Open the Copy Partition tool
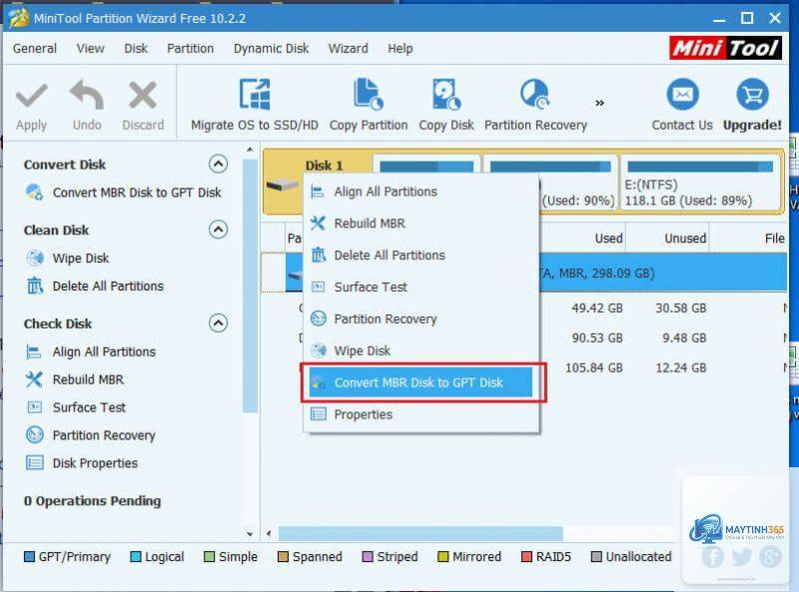Viewport: 799px width, 592px height. point(369,105)
